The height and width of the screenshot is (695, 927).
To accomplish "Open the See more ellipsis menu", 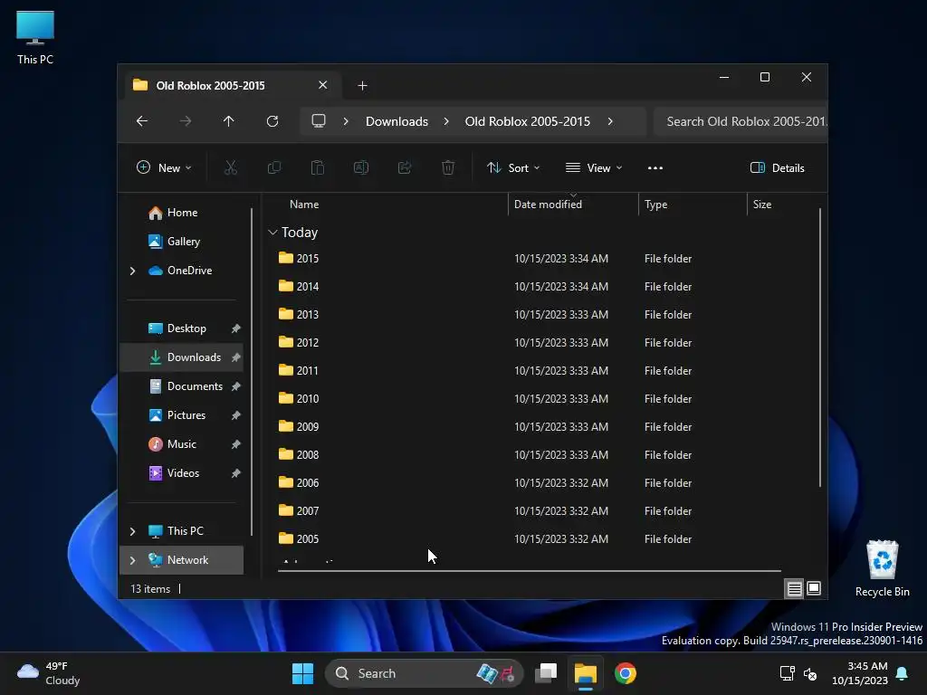I will pyautogui.click(x=655, y=167).
